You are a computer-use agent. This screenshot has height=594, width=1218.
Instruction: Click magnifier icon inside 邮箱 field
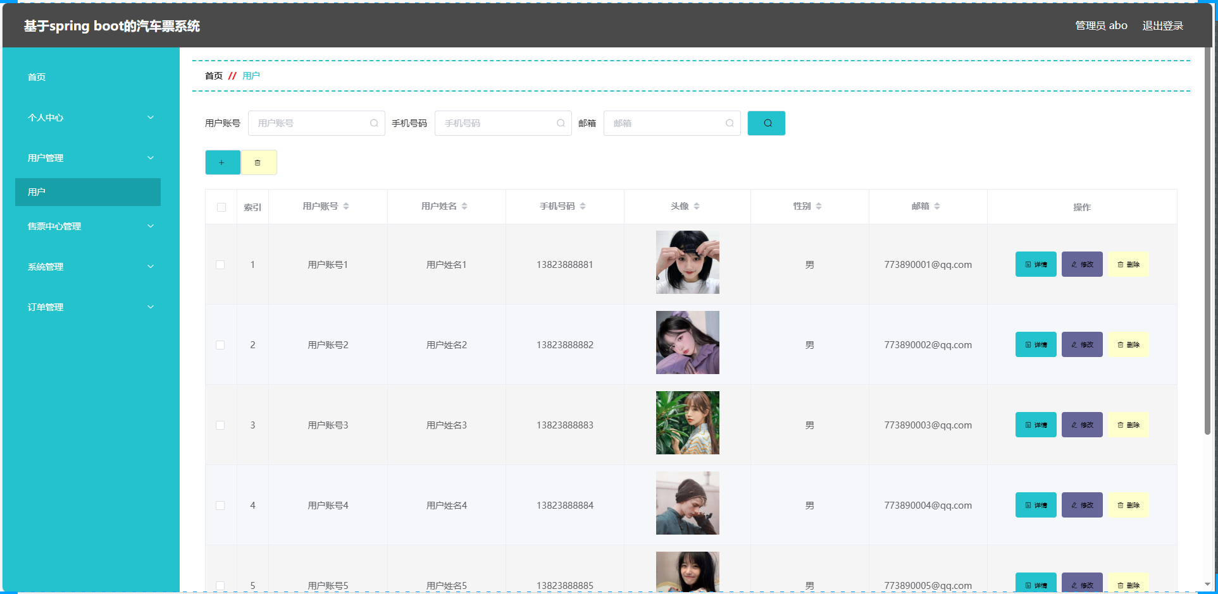coord(730,123)
